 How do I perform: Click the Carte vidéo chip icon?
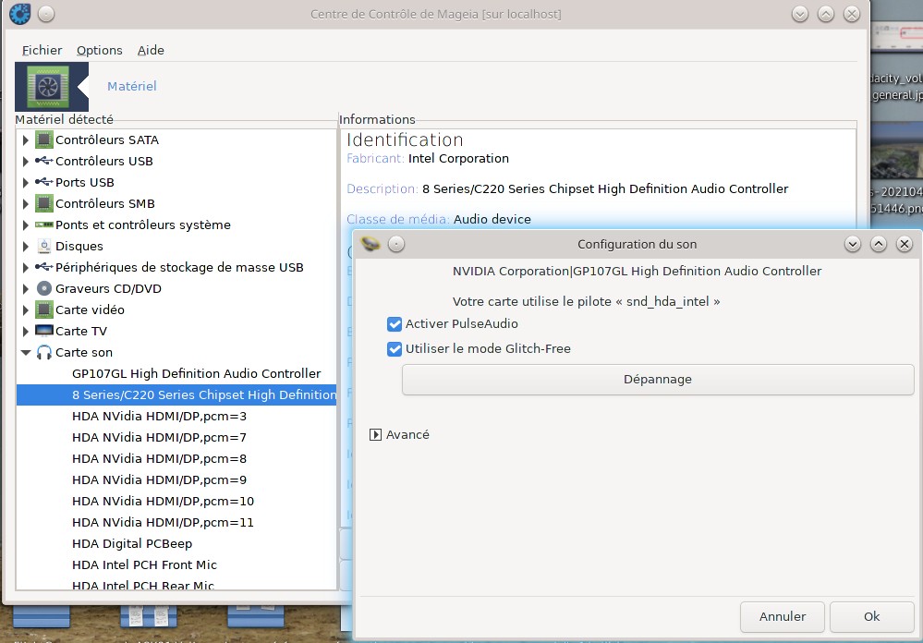[44, 309]
